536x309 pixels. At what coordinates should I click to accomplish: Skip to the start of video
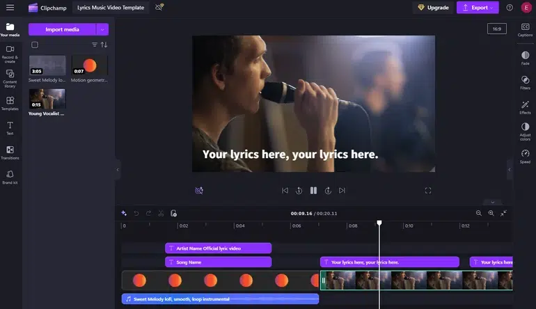pyautogui.click(x=285, y=191)
